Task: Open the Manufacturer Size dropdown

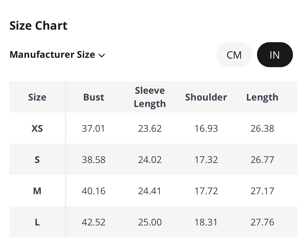Action: pyautogui.click(x=52, y=55)
